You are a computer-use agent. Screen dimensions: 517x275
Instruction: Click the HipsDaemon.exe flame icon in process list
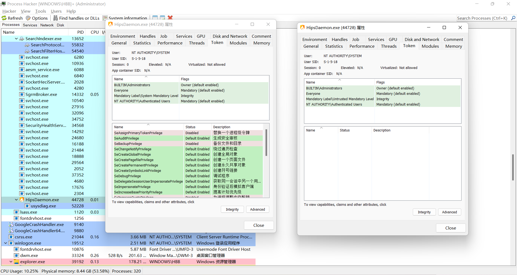click(22, 200)
